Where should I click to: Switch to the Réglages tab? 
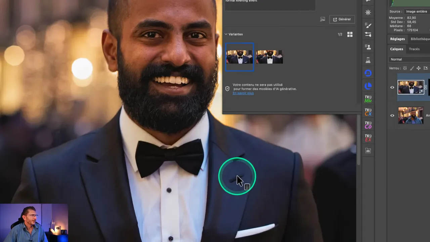point(397,39)
